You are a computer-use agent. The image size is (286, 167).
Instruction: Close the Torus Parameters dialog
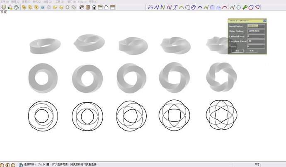265,21
